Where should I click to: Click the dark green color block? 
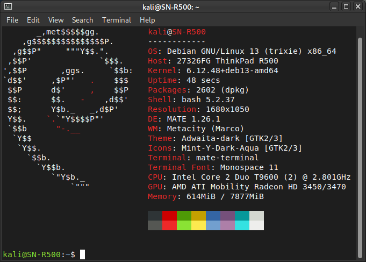tap(184, 216)
